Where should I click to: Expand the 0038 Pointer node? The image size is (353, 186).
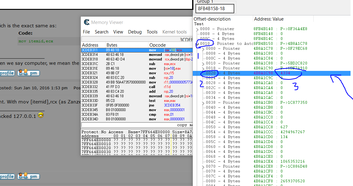click(203, 103)
